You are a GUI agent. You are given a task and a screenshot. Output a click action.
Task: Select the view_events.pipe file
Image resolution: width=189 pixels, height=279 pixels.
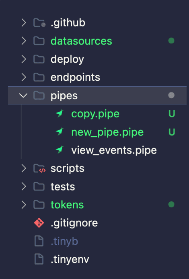114,150
